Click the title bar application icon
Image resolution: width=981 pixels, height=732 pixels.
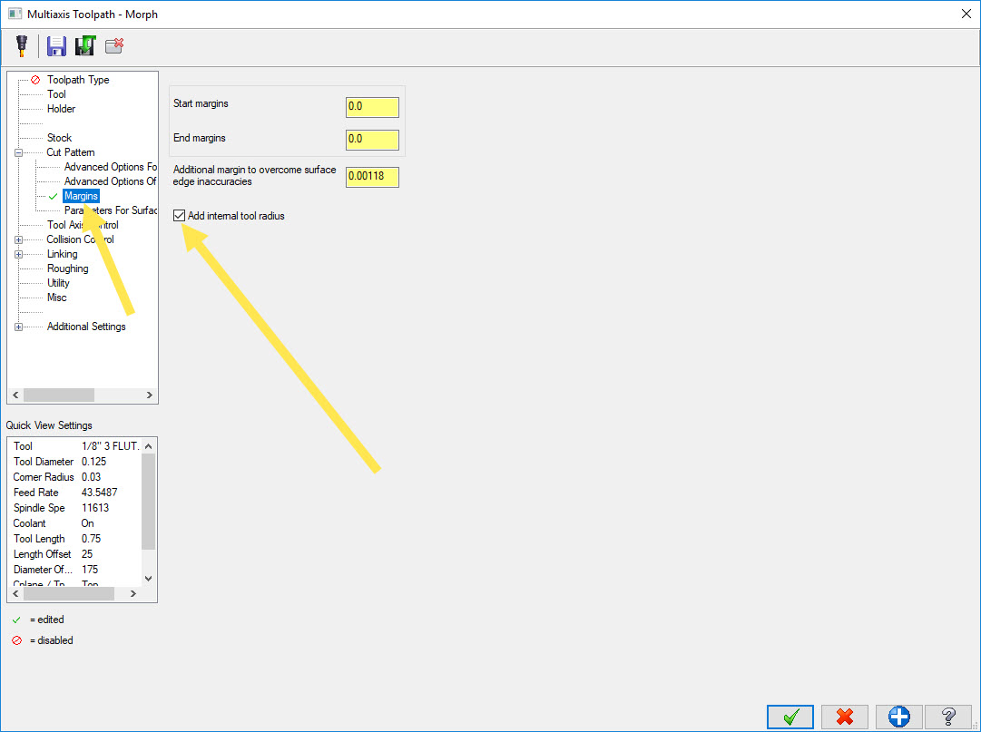tap(15, 14)
